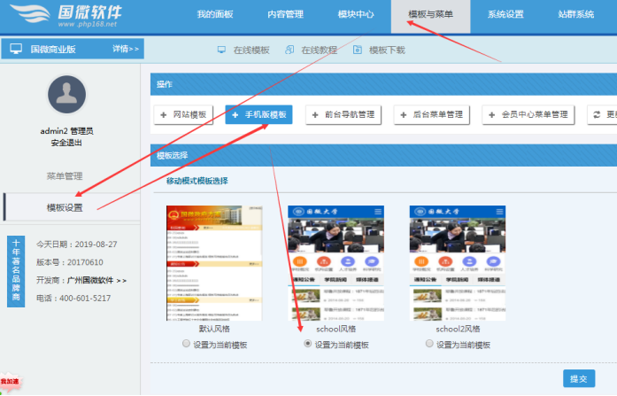Screen dimensions: 617x396
Task: Click the 模板下载 icon
Action: tap(357, 50)
